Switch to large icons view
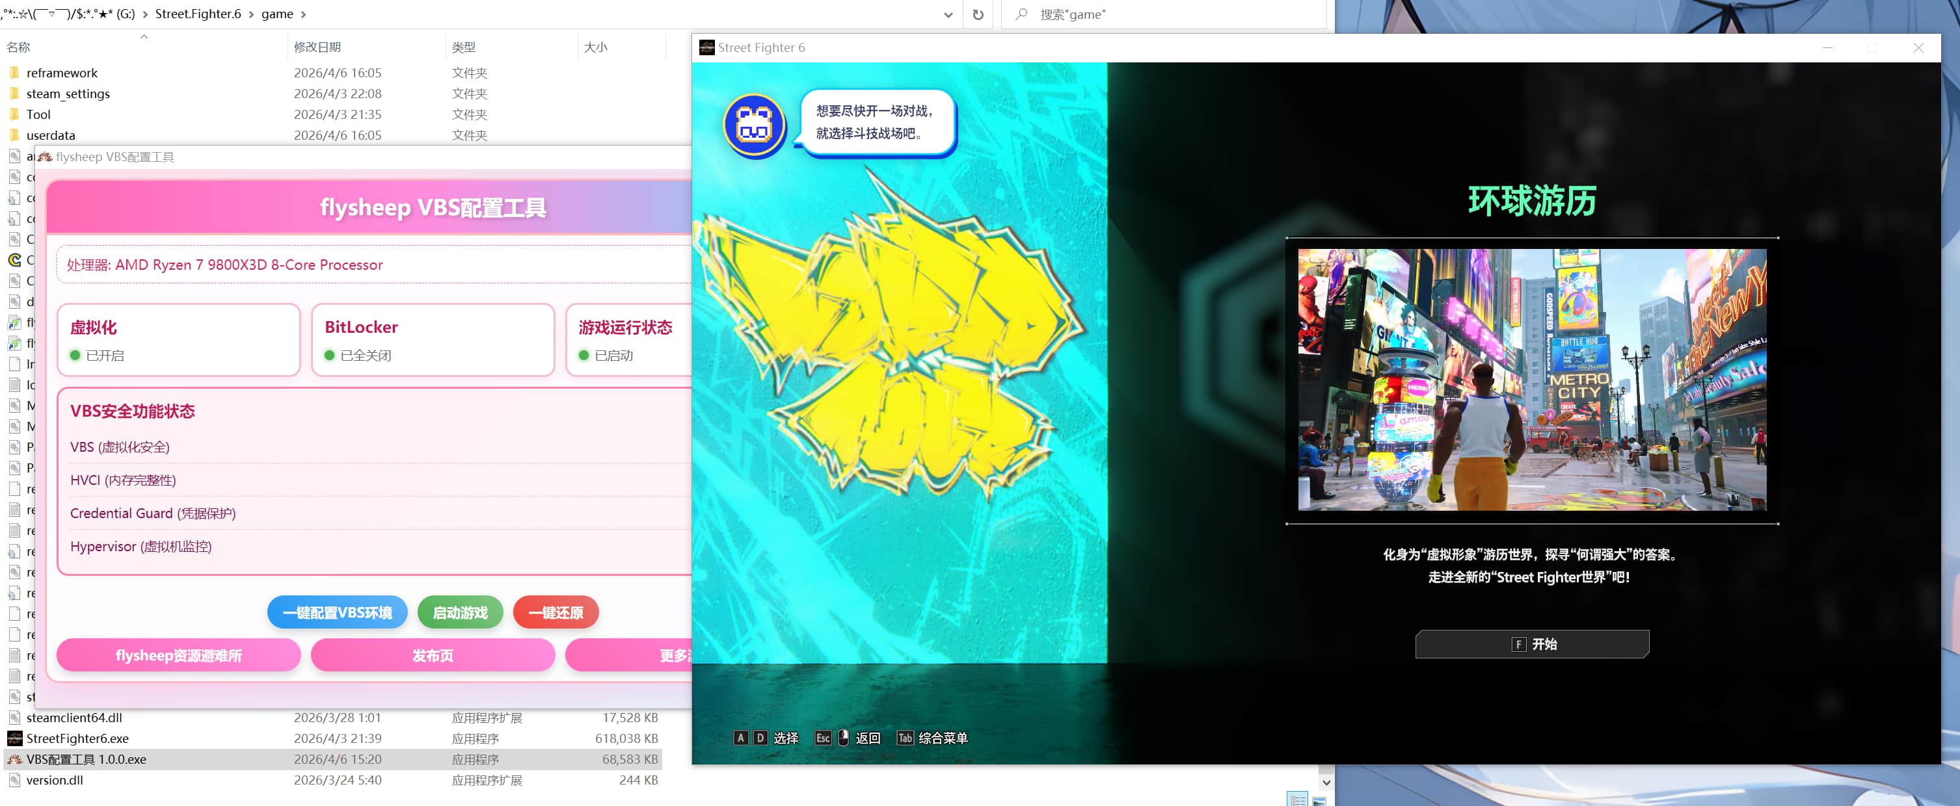The width and height of the screenshot is (1960, 806). pyautogui.click(x=1319, y=801)
